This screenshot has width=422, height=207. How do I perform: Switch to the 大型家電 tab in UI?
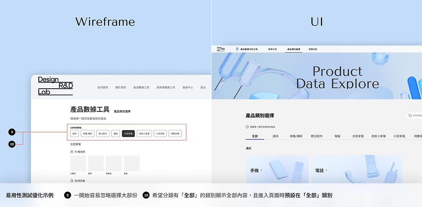[358, 136]
